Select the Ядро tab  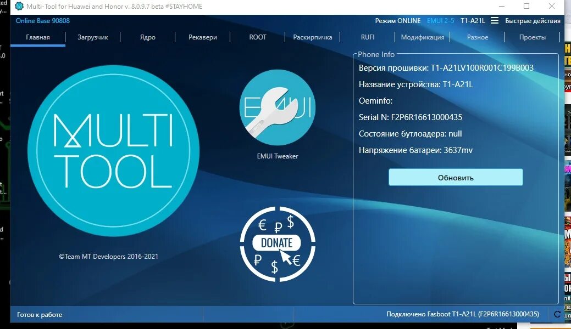(148, 37)
